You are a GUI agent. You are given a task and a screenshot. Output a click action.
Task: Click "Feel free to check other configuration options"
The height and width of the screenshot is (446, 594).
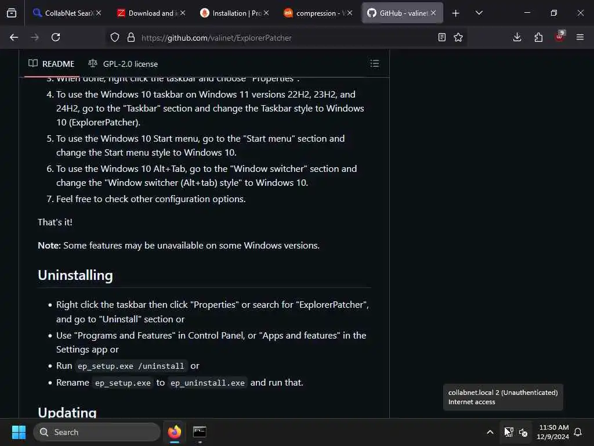151,199
